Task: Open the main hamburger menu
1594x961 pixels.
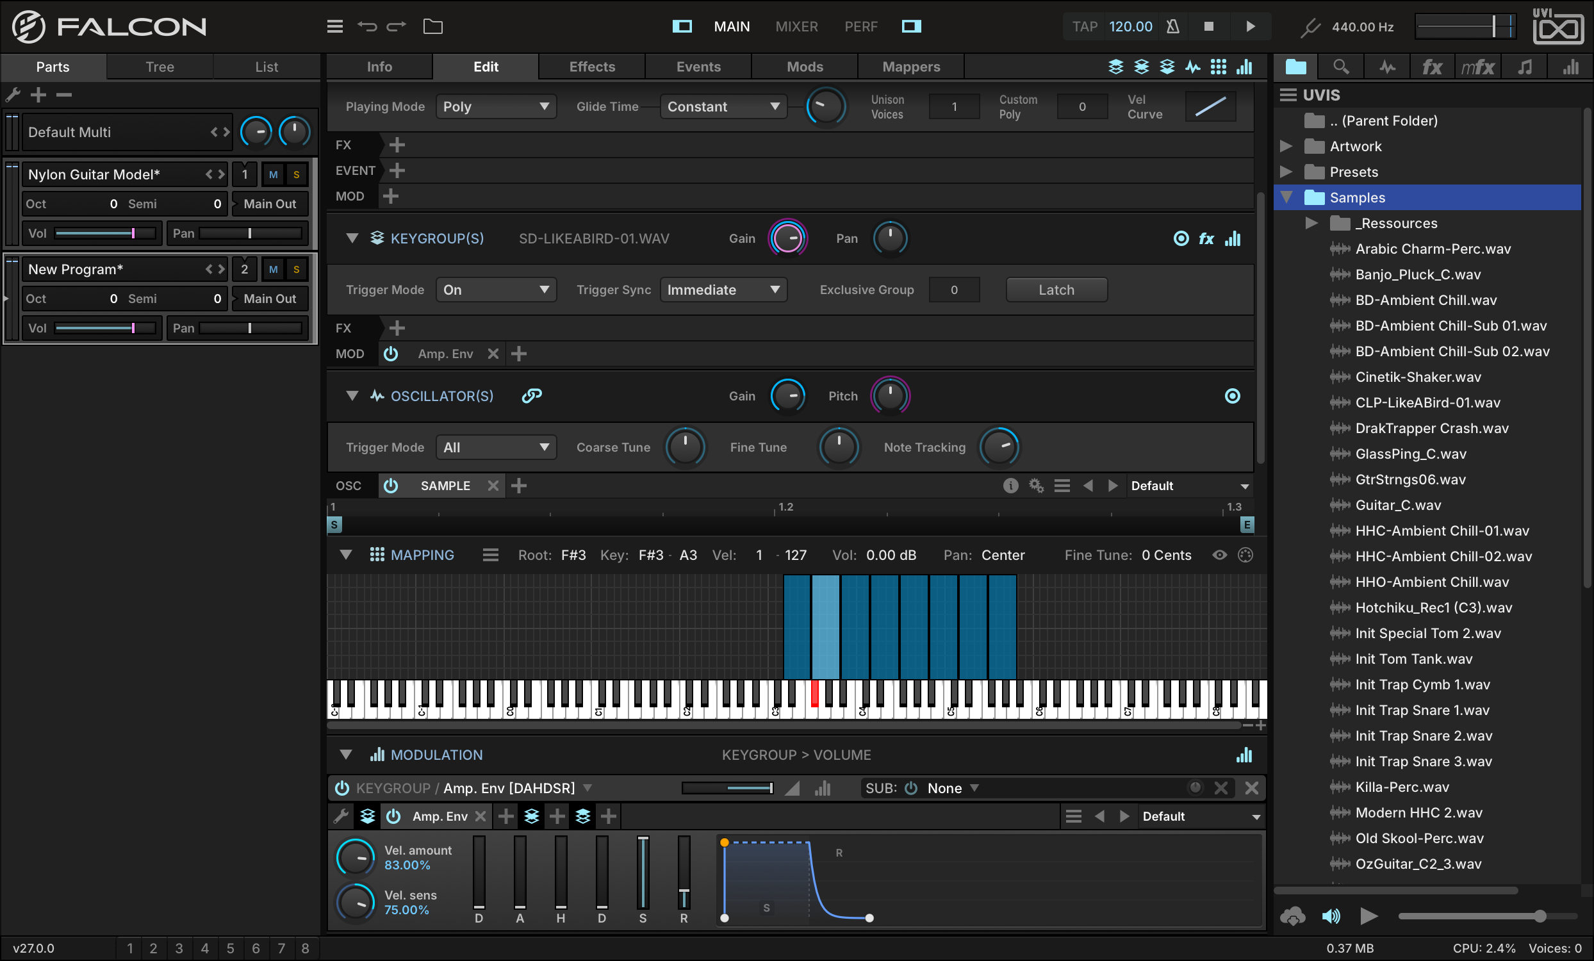Action: point(334,26)
